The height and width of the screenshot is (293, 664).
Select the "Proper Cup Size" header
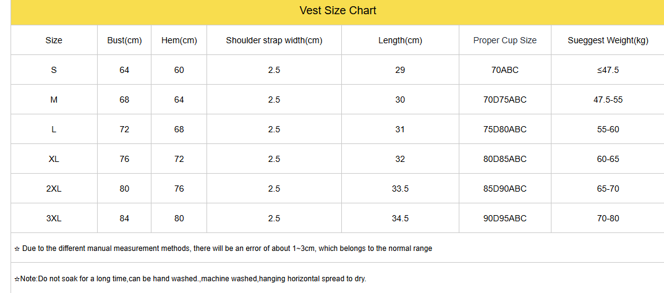tap(504, 41)
